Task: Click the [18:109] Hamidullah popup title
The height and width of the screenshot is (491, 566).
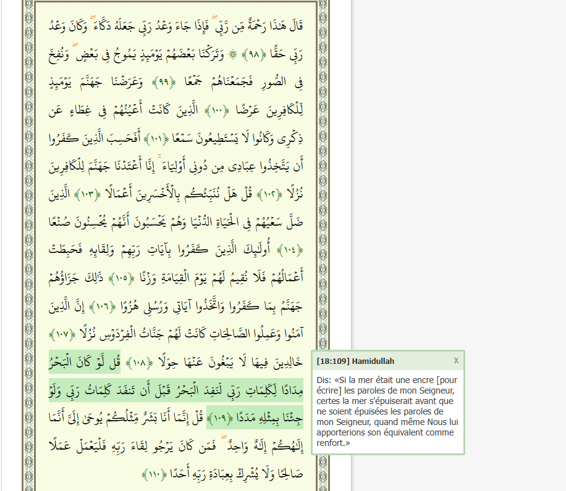Action: (355, 361)
